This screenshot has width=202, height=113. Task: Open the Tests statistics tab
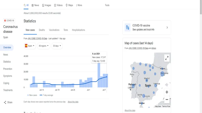click(66, 30)
